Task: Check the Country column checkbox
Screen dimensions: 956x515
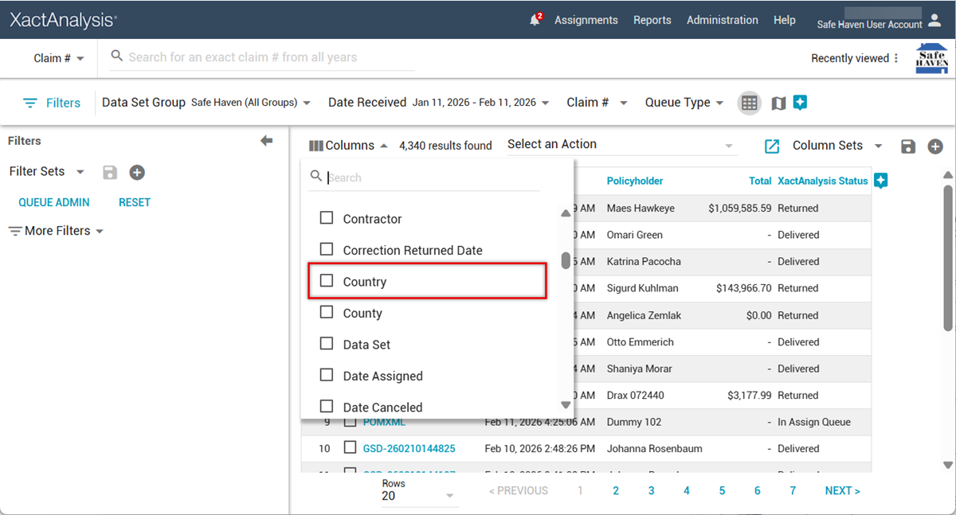Action: (327, 281)
